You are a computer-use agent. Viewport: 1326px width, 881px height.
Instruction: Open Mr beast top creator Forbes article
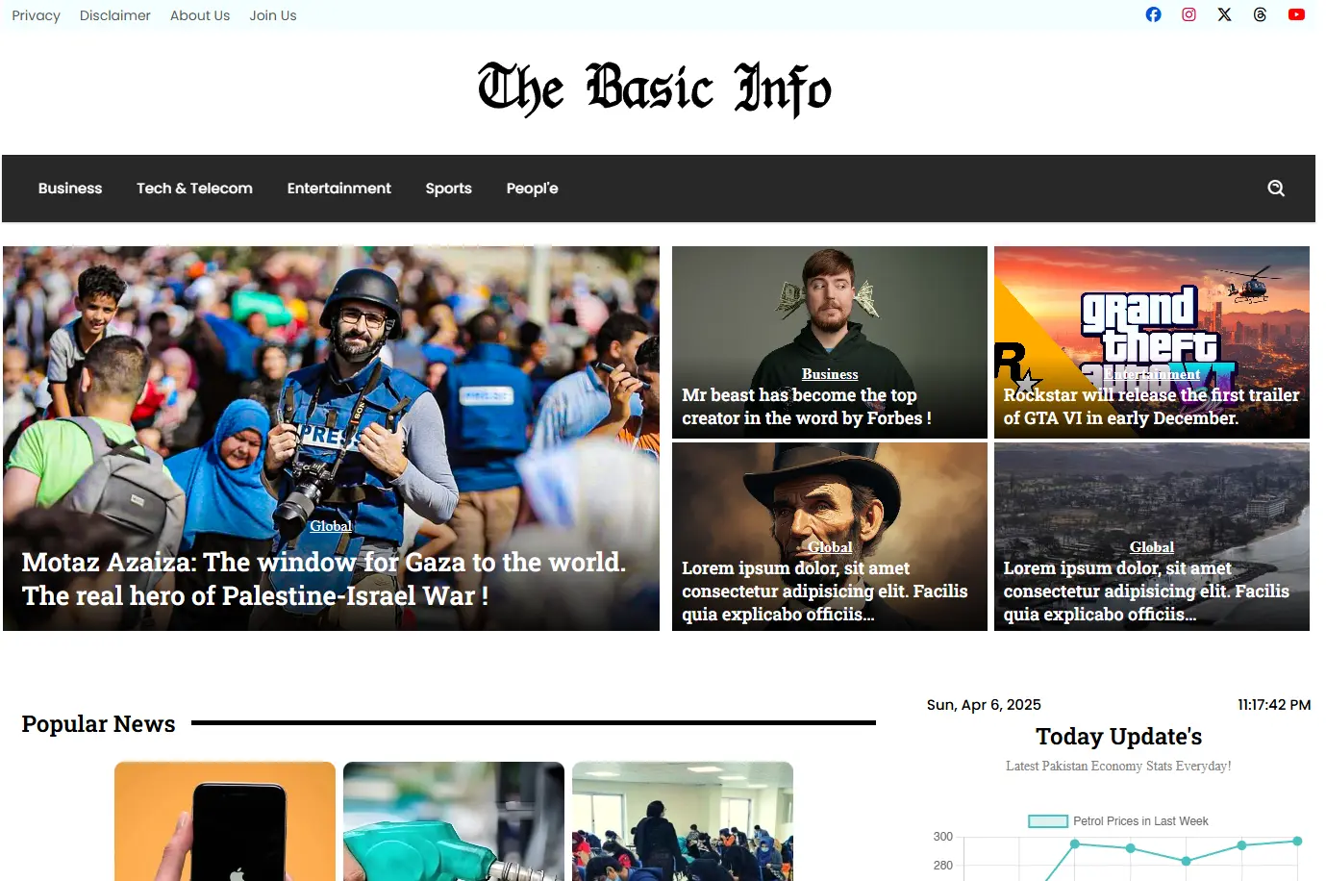tap(807, 407)
